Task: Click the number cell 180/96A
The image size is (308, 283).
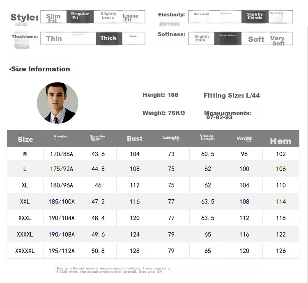Action: (x=62, y=185)
